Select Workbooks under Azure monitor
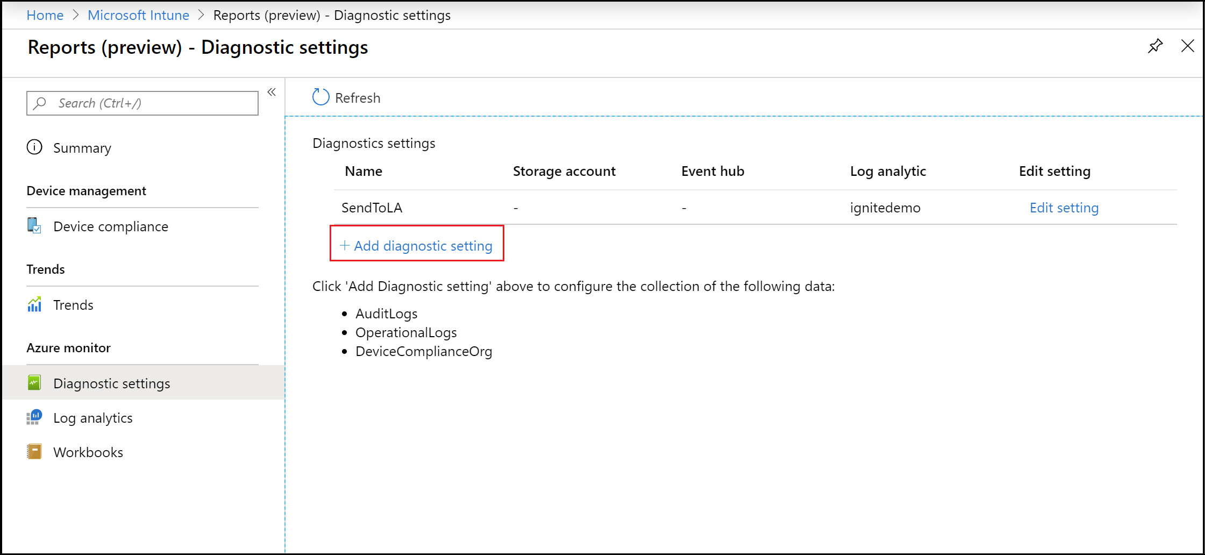This screenshot has width=1205, height=555. click(x=88, y=452)
